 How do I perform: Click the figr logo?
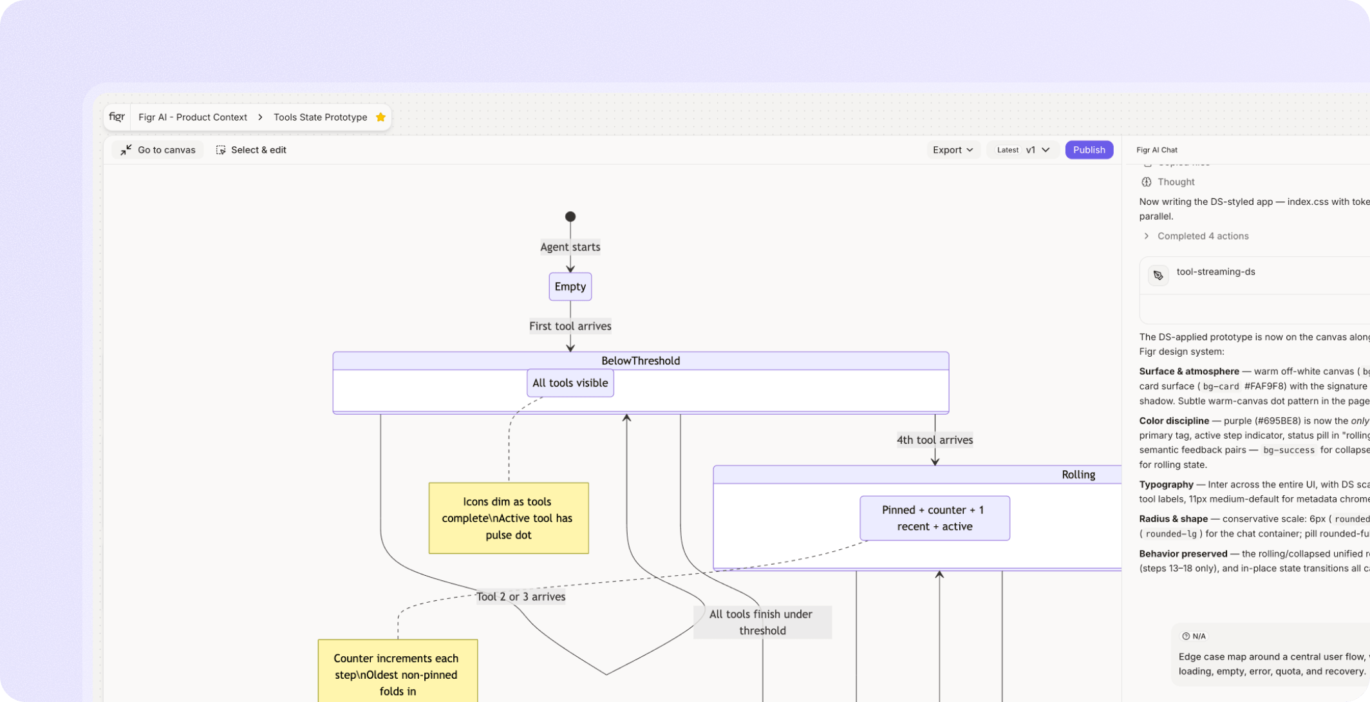117,117
